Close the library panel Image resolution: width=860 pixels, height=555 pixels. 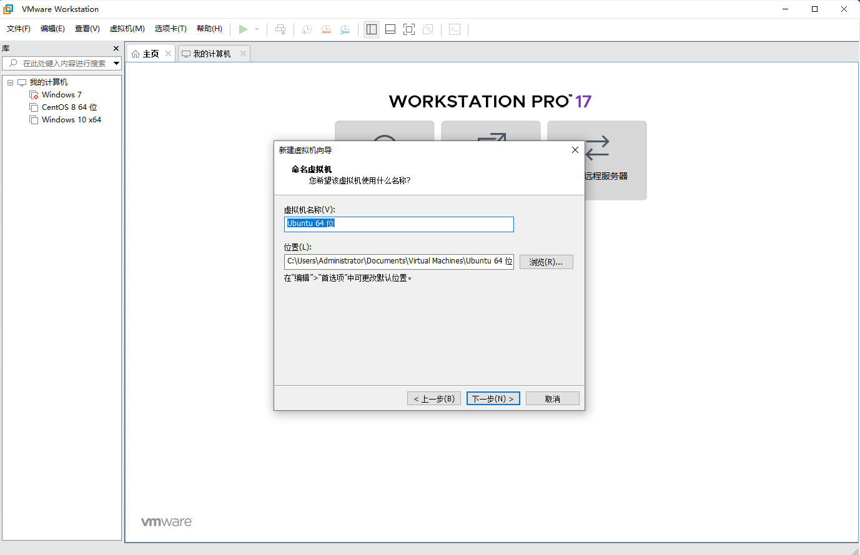coord(116,48)
